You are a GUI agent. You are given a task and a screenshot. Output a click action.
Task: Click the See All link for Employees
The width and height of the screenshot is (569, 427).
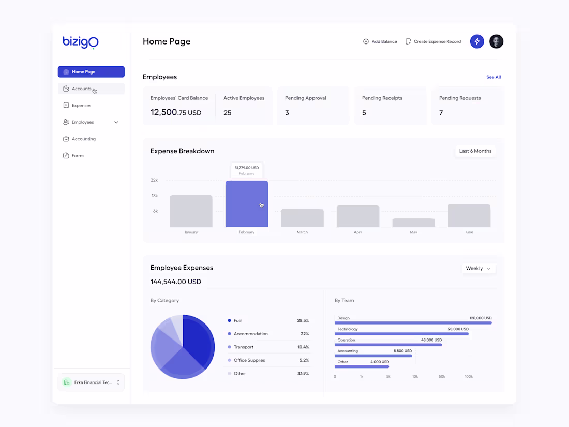pyautogui.click(x=493, y=77)
